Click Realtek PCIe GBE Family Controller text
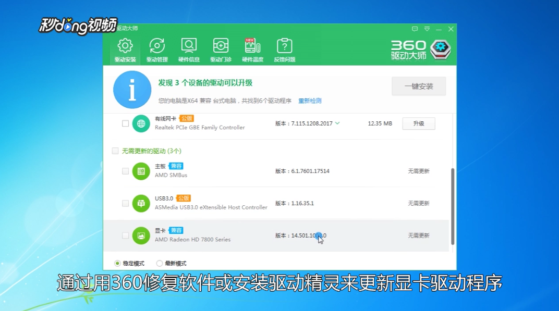 200,128
